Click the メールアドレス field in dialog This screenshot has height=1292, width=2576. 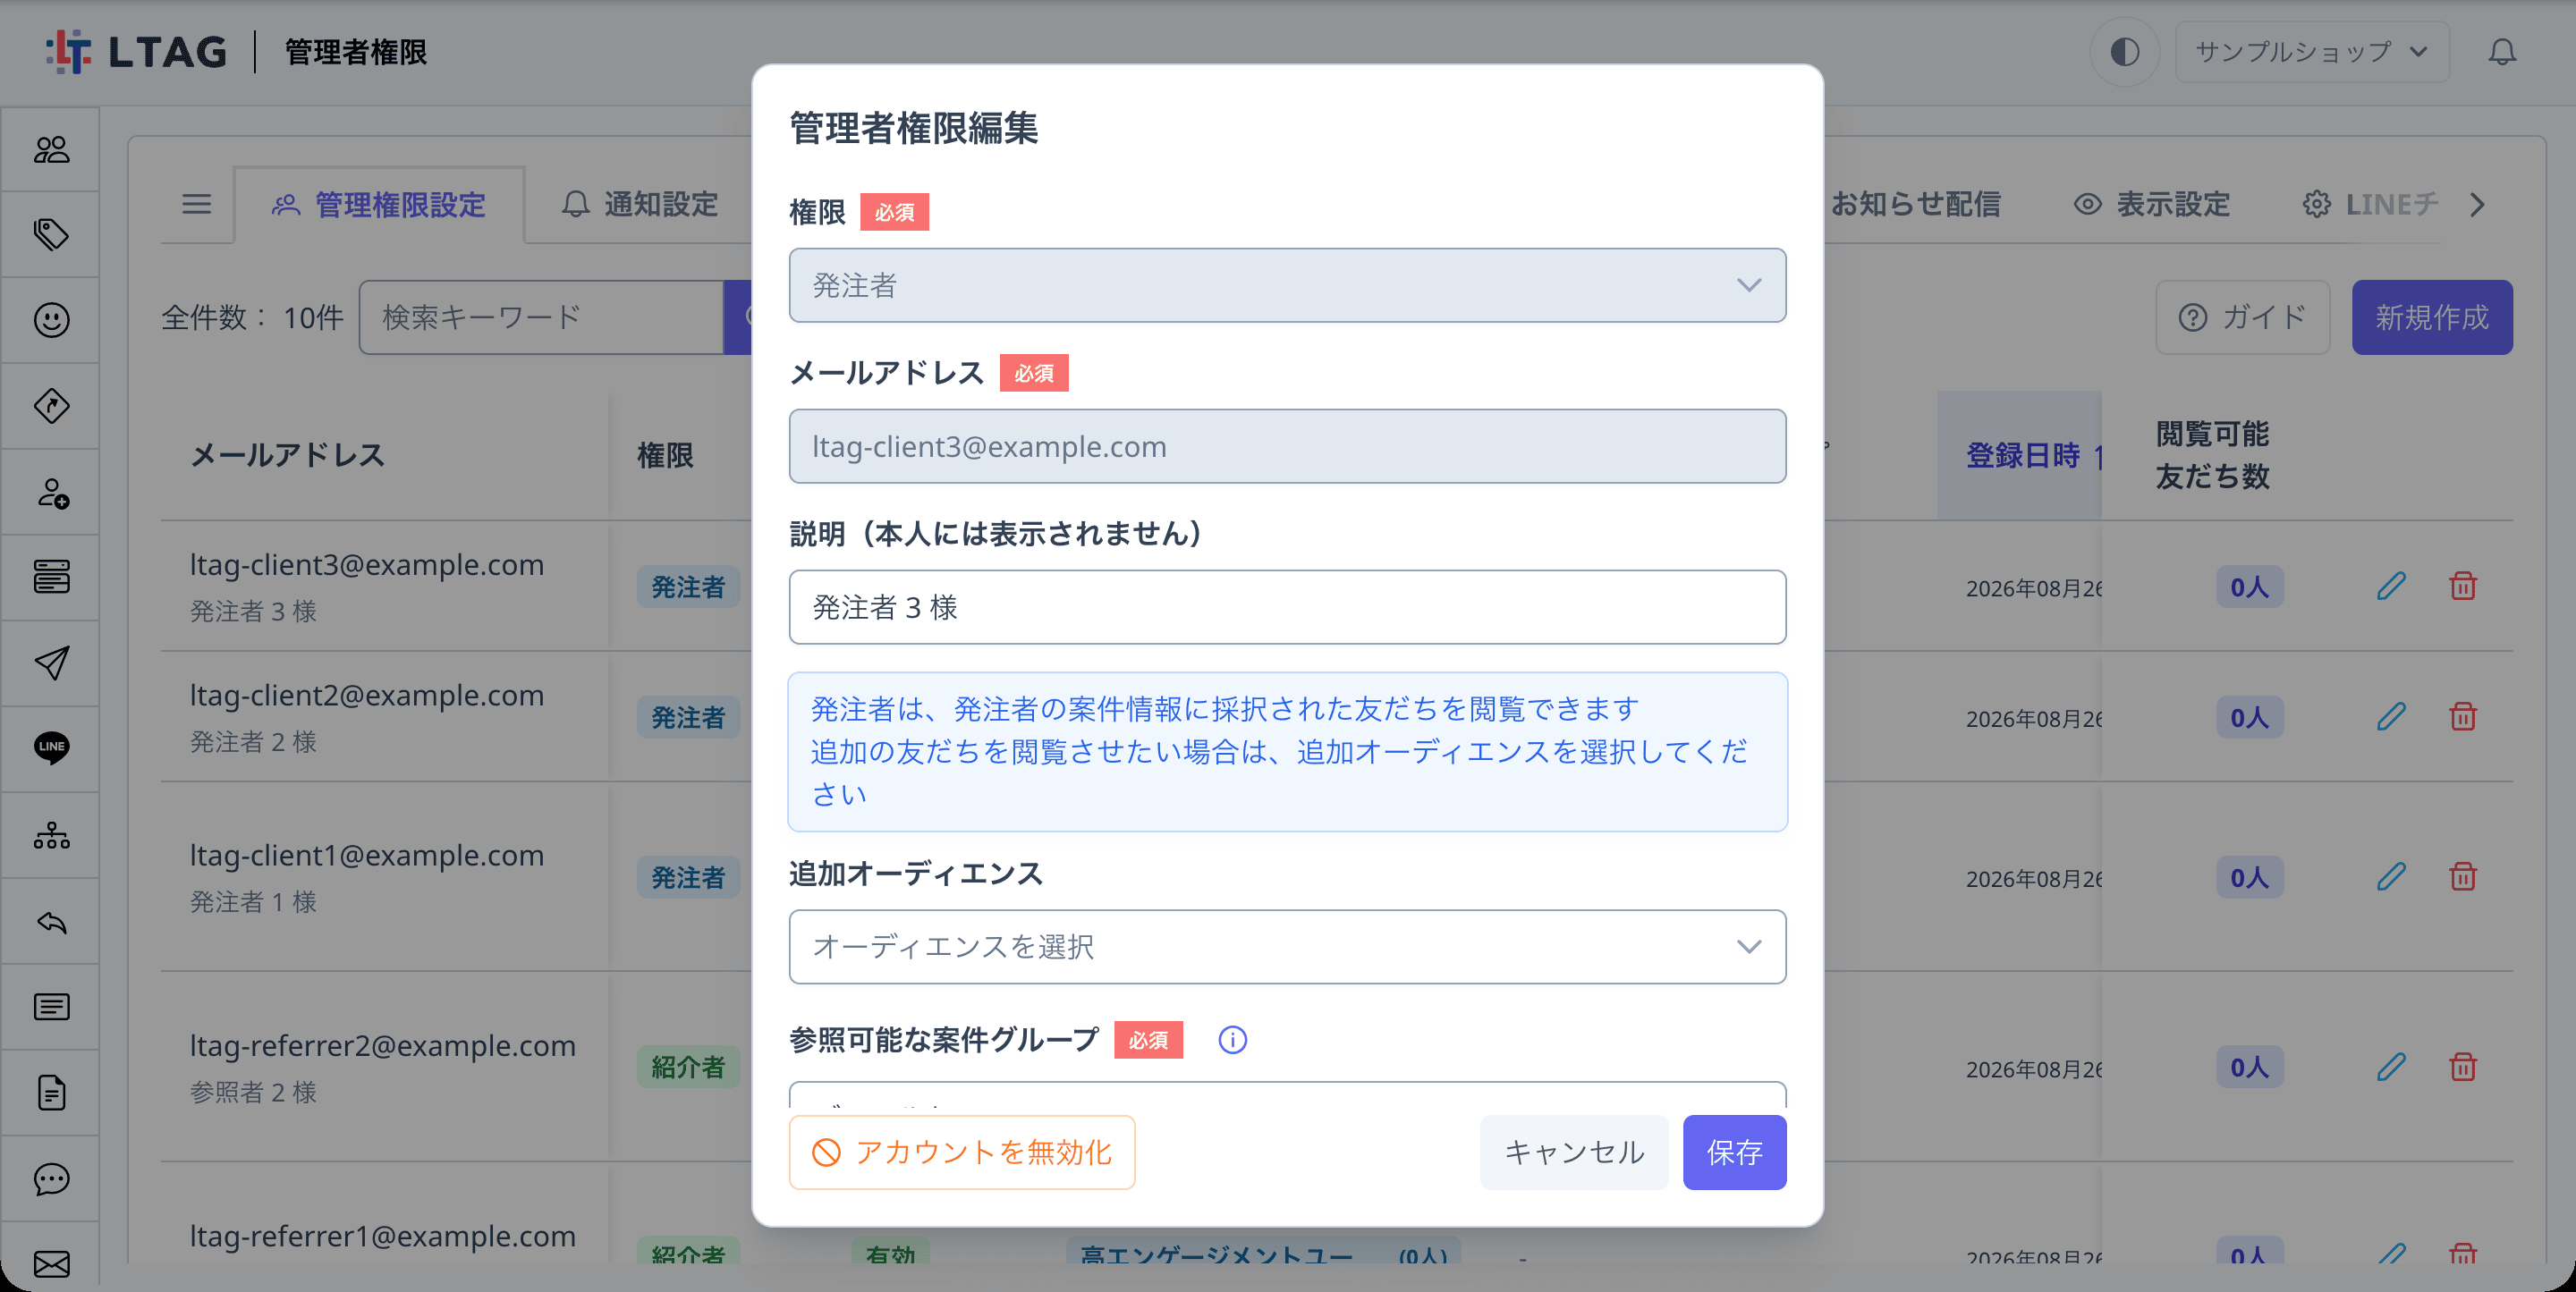(x=1287, y=447)
